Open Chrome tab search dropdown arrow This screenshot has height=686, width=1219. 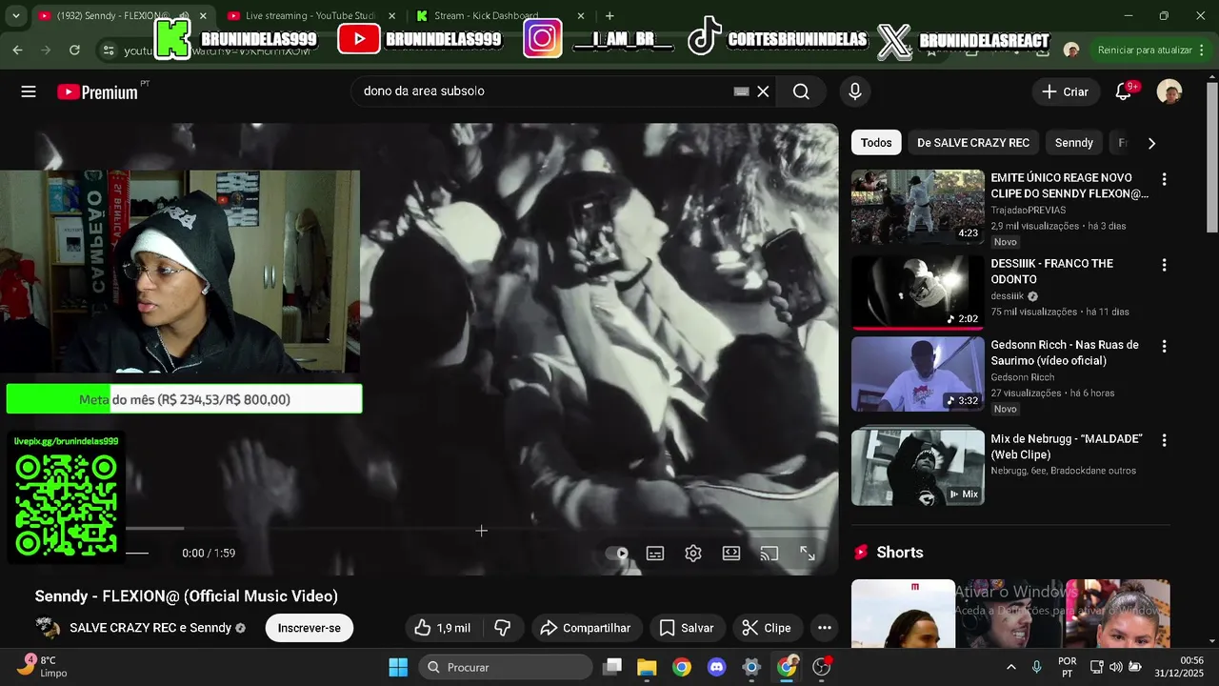(x=15, y=16)
